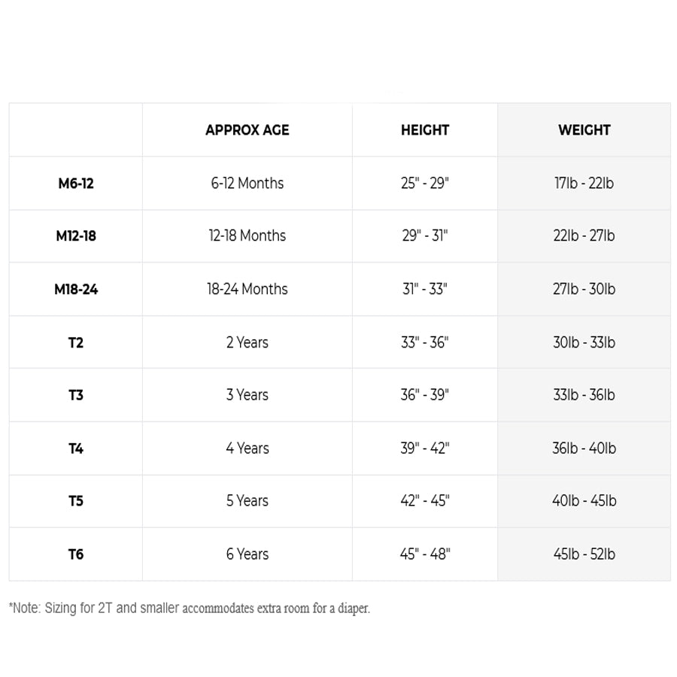Click the WEIGHT column header
The image size is (677, 677).
pos(584,130)
